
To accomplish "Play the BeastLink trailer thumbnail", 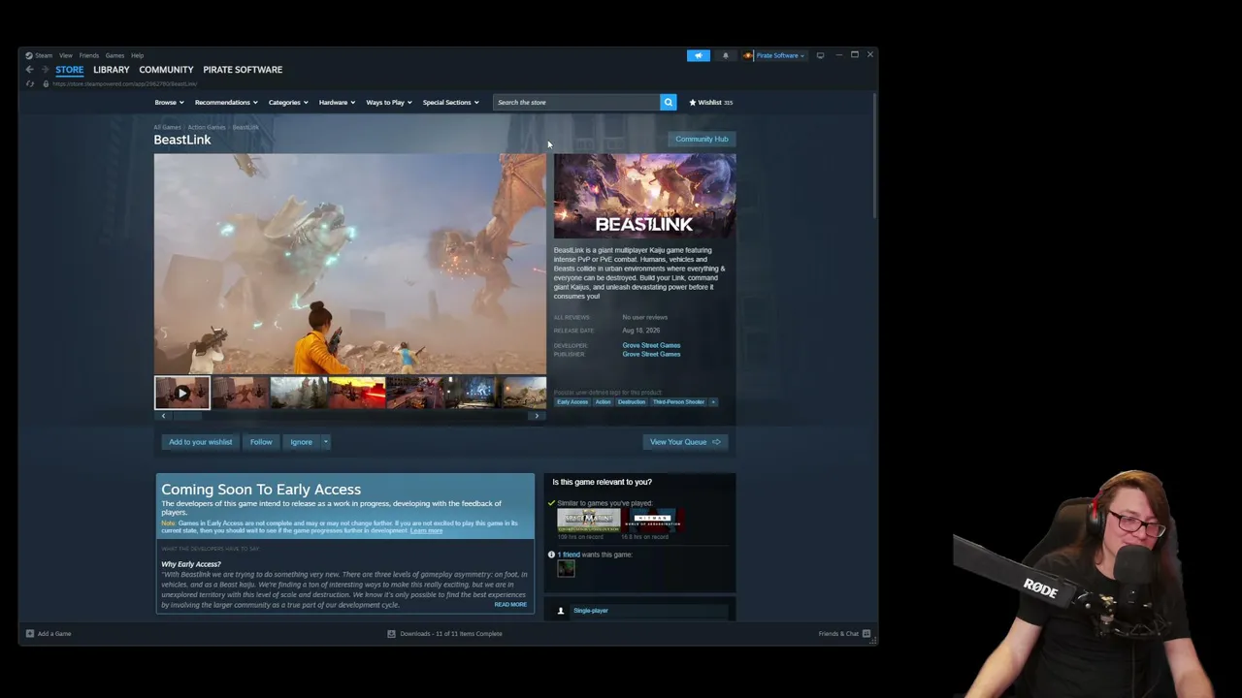I will tap(182, 393).
